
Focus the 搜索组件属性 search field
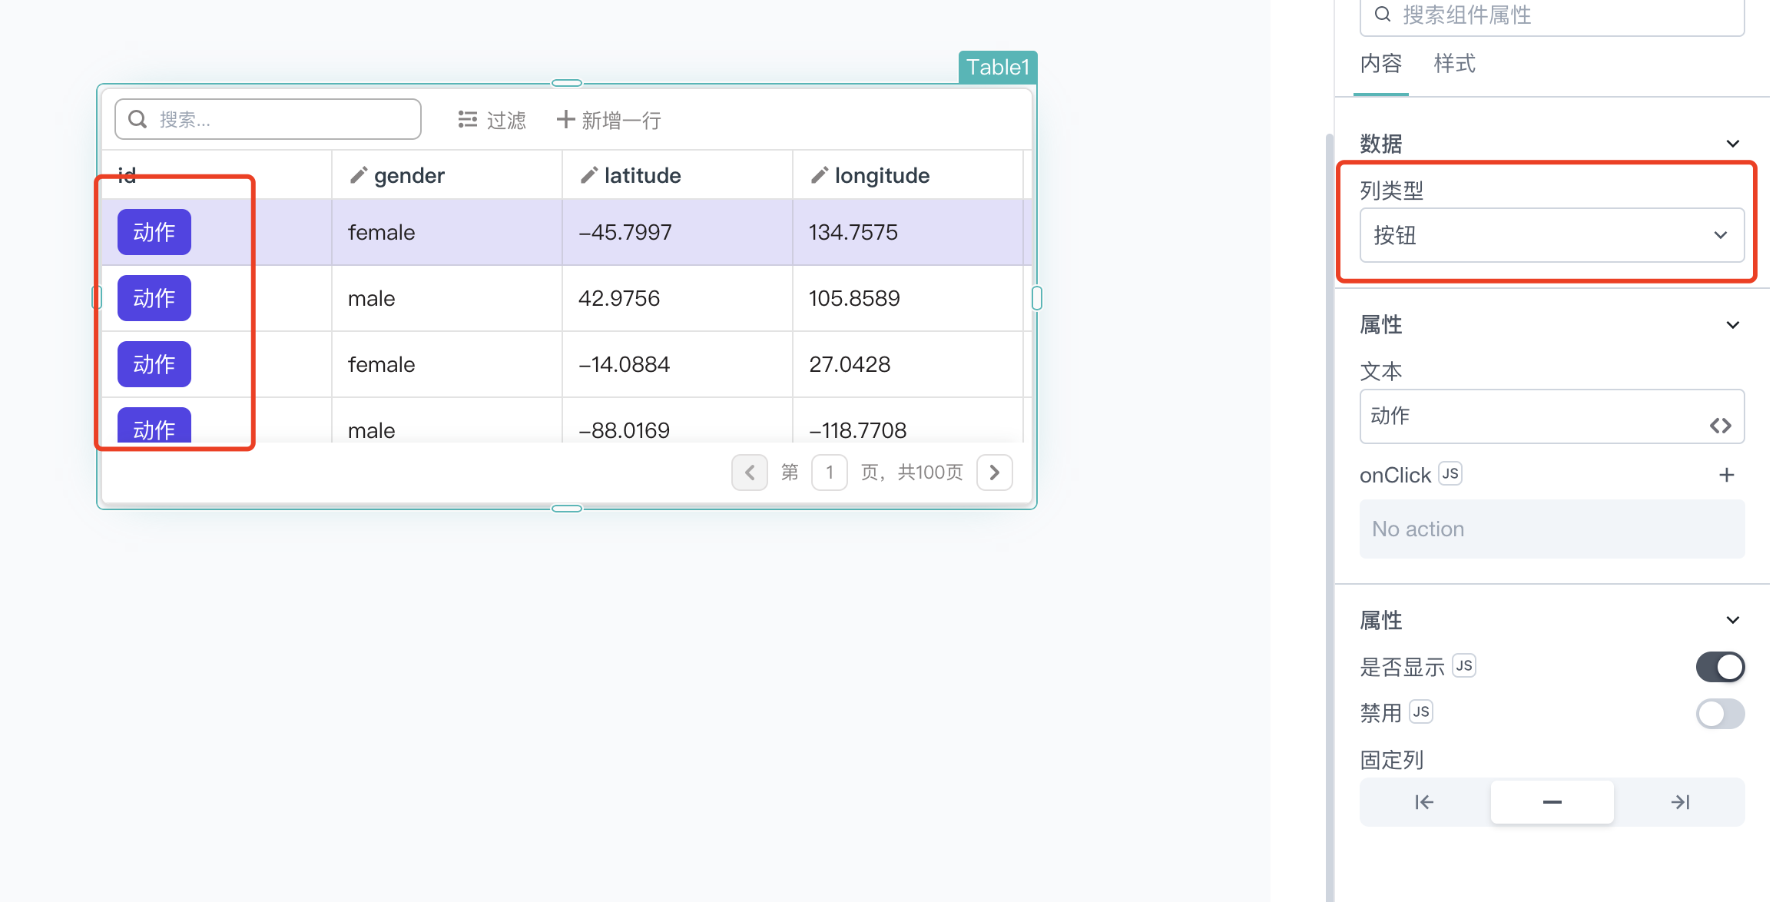(x=1552, y=15)
